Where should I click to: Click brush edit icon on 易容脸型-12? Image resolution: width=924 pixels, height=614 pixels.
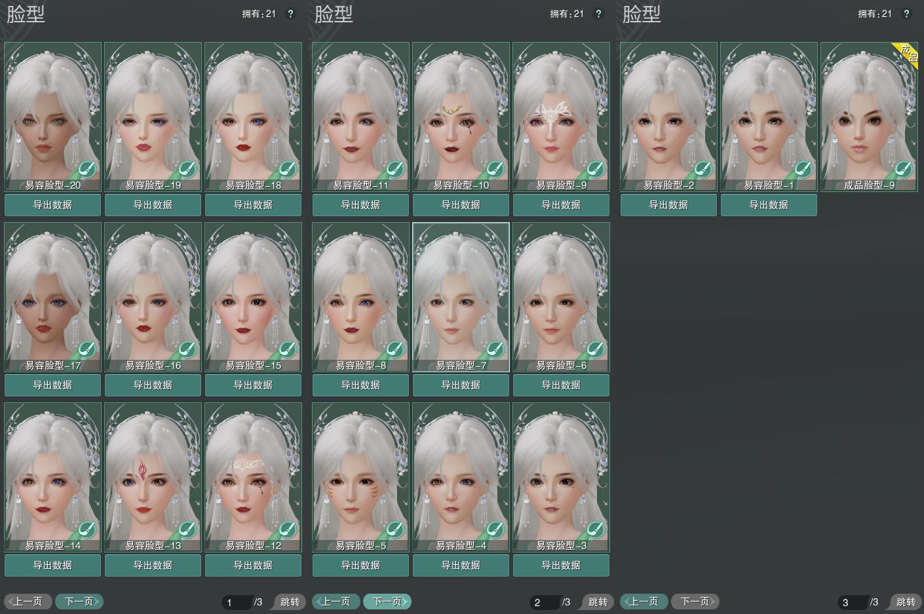tap(288, 529)
